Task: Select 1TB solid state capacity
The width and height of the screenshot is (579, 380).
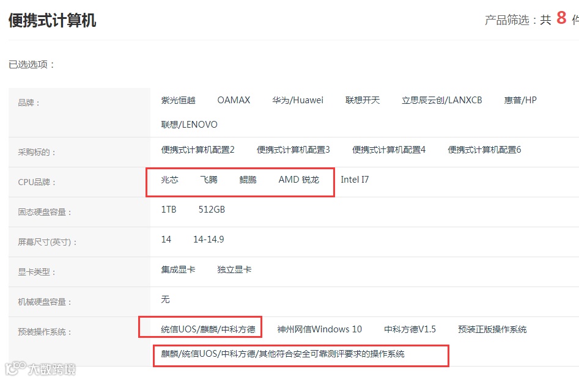Action: 169,210
